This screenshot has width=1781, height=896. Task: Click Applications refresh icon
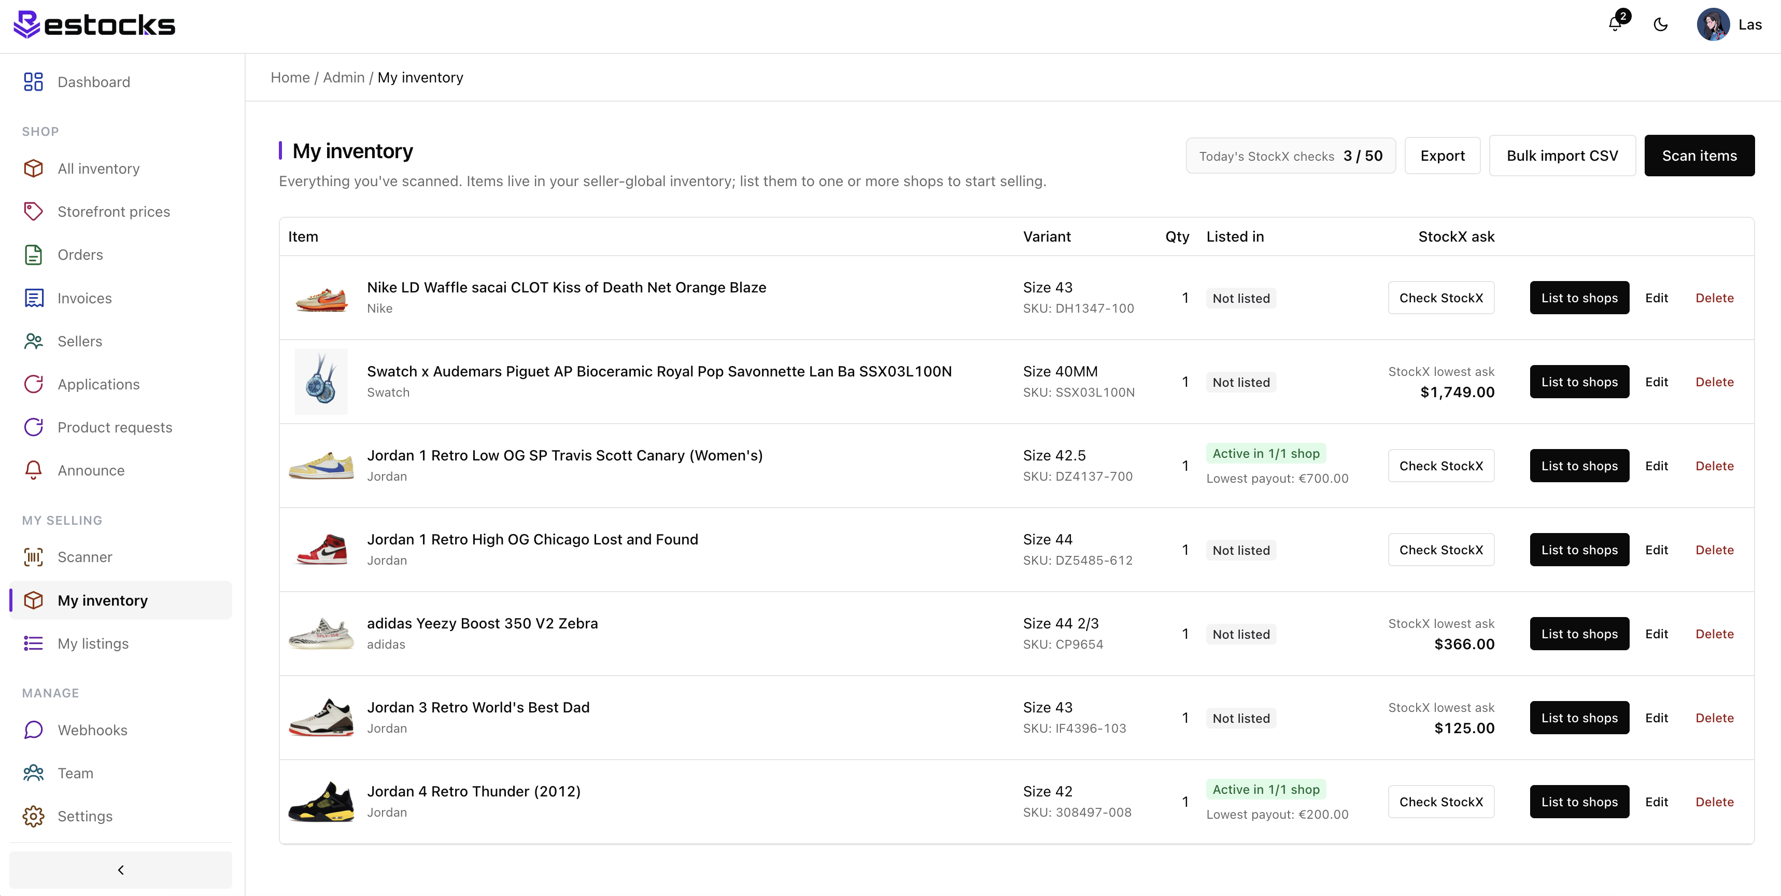tap(33, 383)
